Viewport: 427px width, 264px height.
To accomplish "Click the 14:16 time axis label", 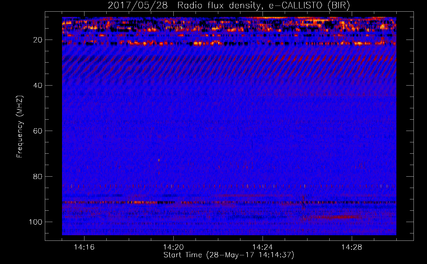I will [x=84, y=247].
